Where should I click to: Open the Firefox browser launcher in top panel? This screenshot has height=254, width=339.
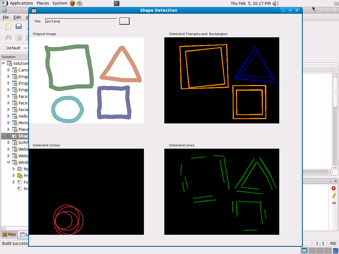pos(73,3)
